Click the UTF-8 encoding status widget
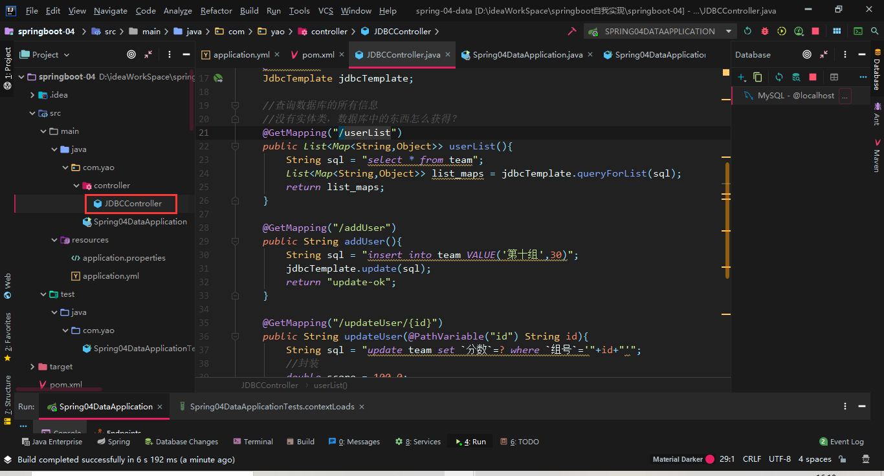This screenshot has height=476, width=884. [x=780, y=459]
